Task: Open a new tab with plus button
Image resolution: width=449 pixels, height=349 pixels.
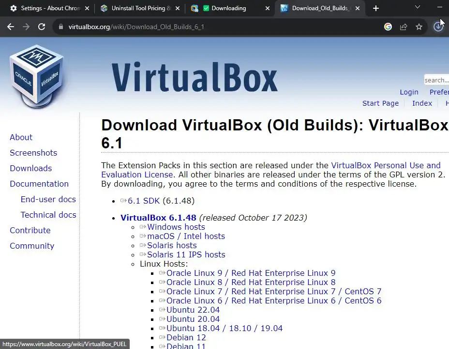Action: [x=376, y=8]
